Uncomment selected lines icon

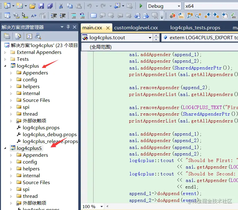pyautogui.click(x=82, y=16)
